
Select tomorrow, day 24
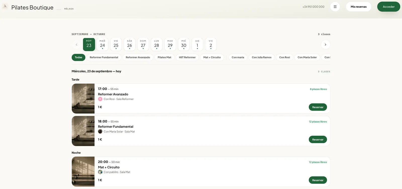coord(103,45)
